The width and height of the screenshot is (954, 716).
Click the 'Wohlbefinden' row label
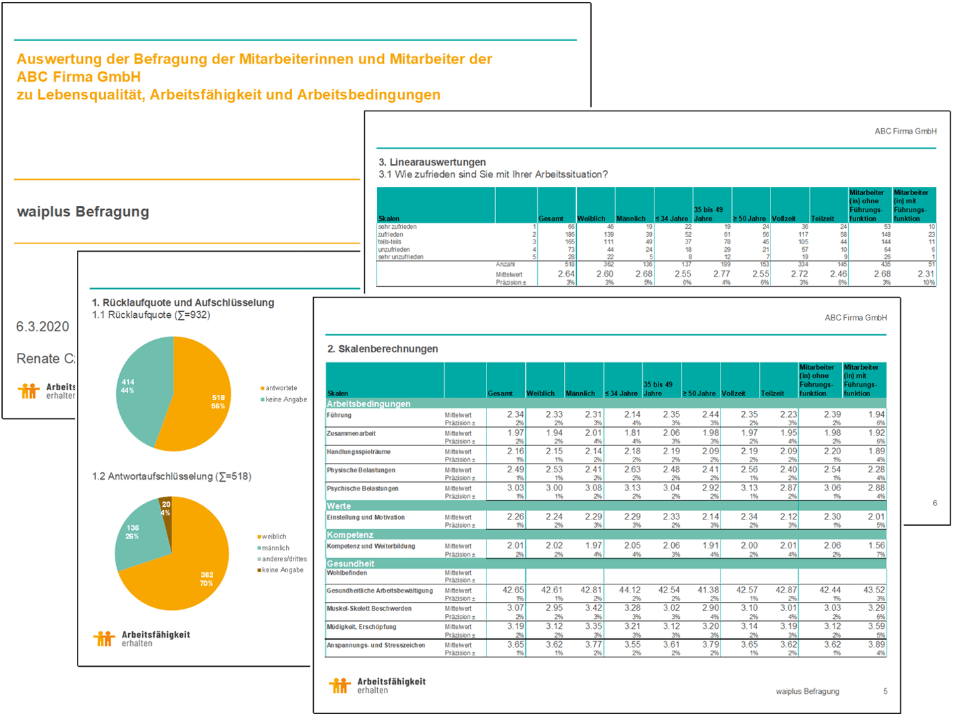tap(347, 573)
